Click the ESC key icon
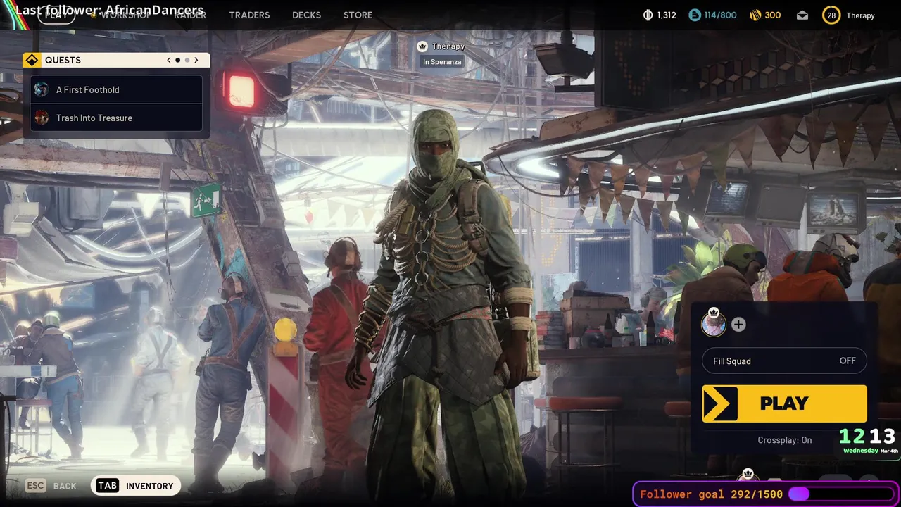This screenshot has height=507, width=901. [x=35, y=486]
